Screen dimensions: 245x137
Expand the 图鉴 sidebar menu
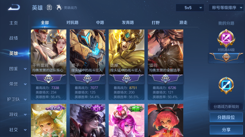[17, 69]
